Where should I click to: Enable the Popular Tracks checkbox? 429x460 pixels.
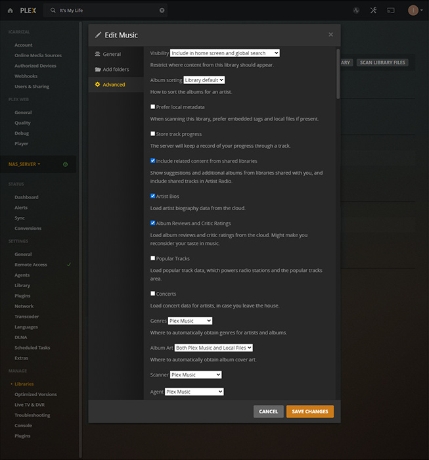(153, 258)
